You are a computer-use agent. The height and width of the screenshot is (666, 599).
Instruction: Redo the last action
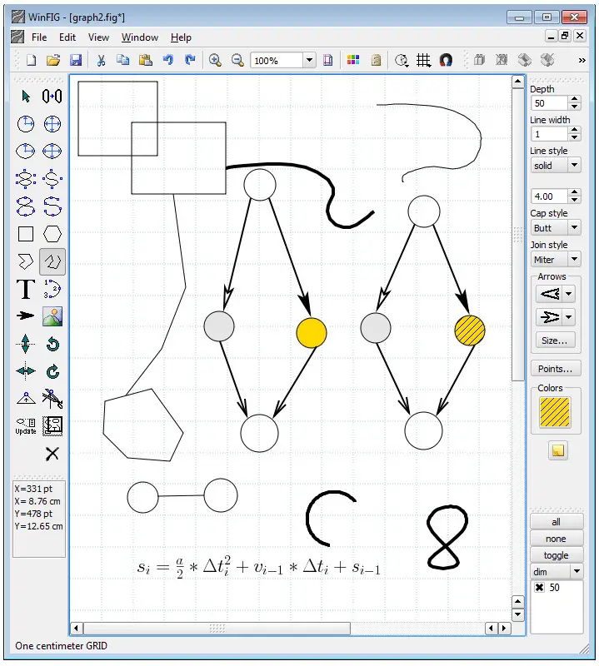coord(190,60)
